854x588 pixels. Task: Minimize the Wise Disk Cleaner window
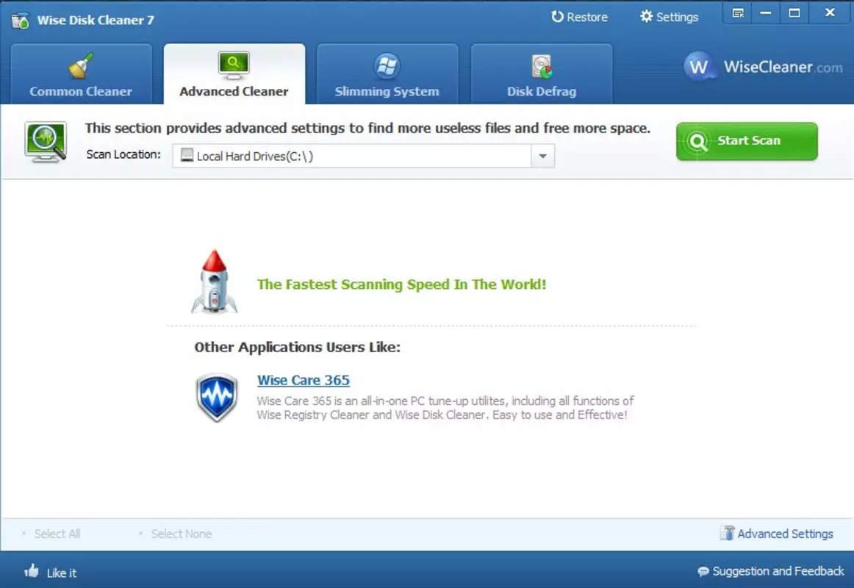[x=766, y=13]
